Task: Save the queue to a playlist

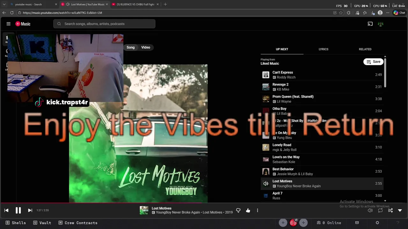Action: (373, 62)
